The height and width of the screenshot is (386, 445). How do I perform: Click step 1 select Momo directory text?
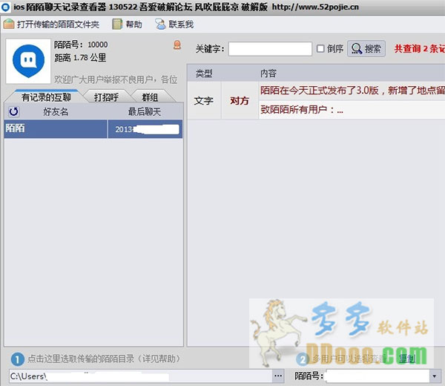104,359
